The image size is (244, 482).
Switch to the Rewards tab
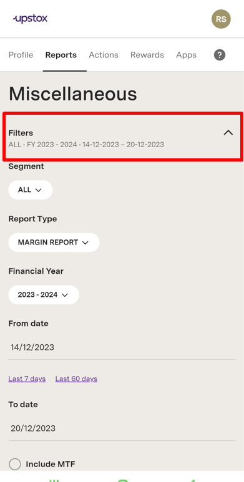coord(147,55)
